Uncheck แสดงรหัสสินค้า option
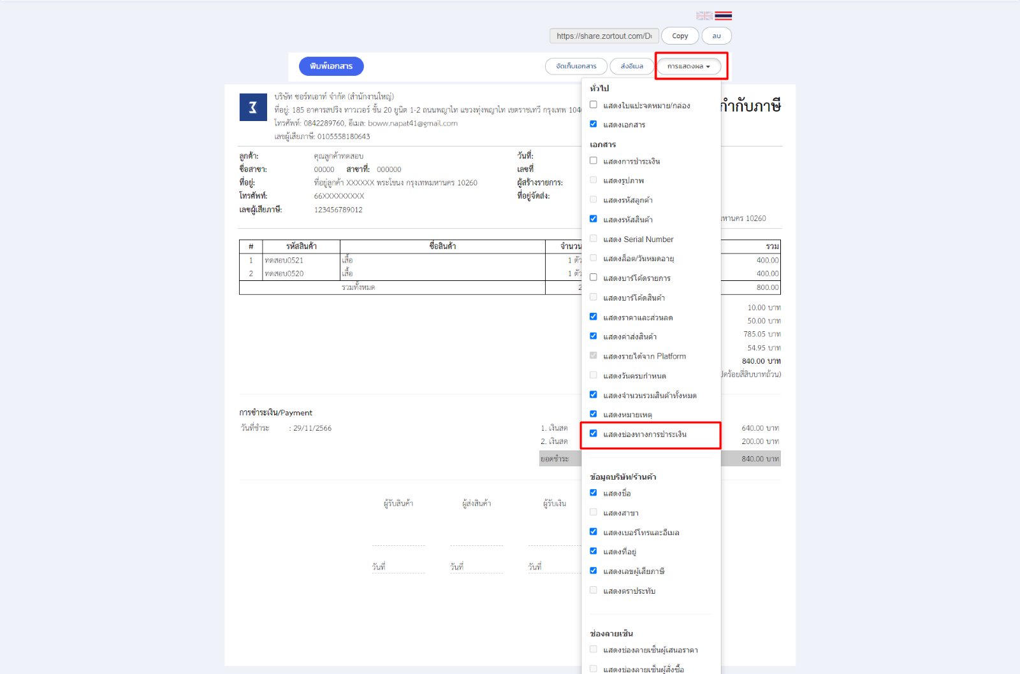This screenshot has height=674, width=1020. (x=594, y=219)
